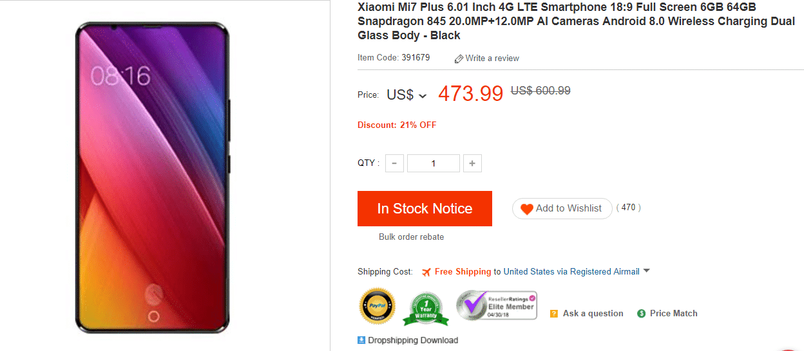Click the 1 Year Warranty badge
The height and width of the screenshot is (351, 804).
point(425,309)
